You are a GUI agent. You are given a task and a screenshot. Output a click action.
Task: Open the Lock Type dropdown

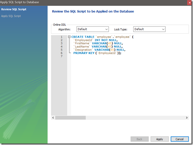[149, 29]
